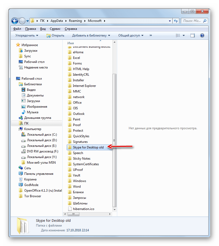Open the Справка menu
The image size is (219, 246).
(71, 29)
